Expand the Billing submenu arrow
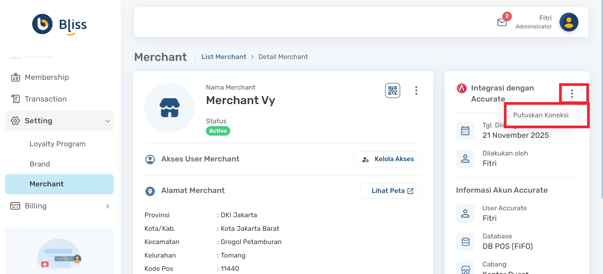Viewport: 603px width, 274px height. tap(108, 206)
